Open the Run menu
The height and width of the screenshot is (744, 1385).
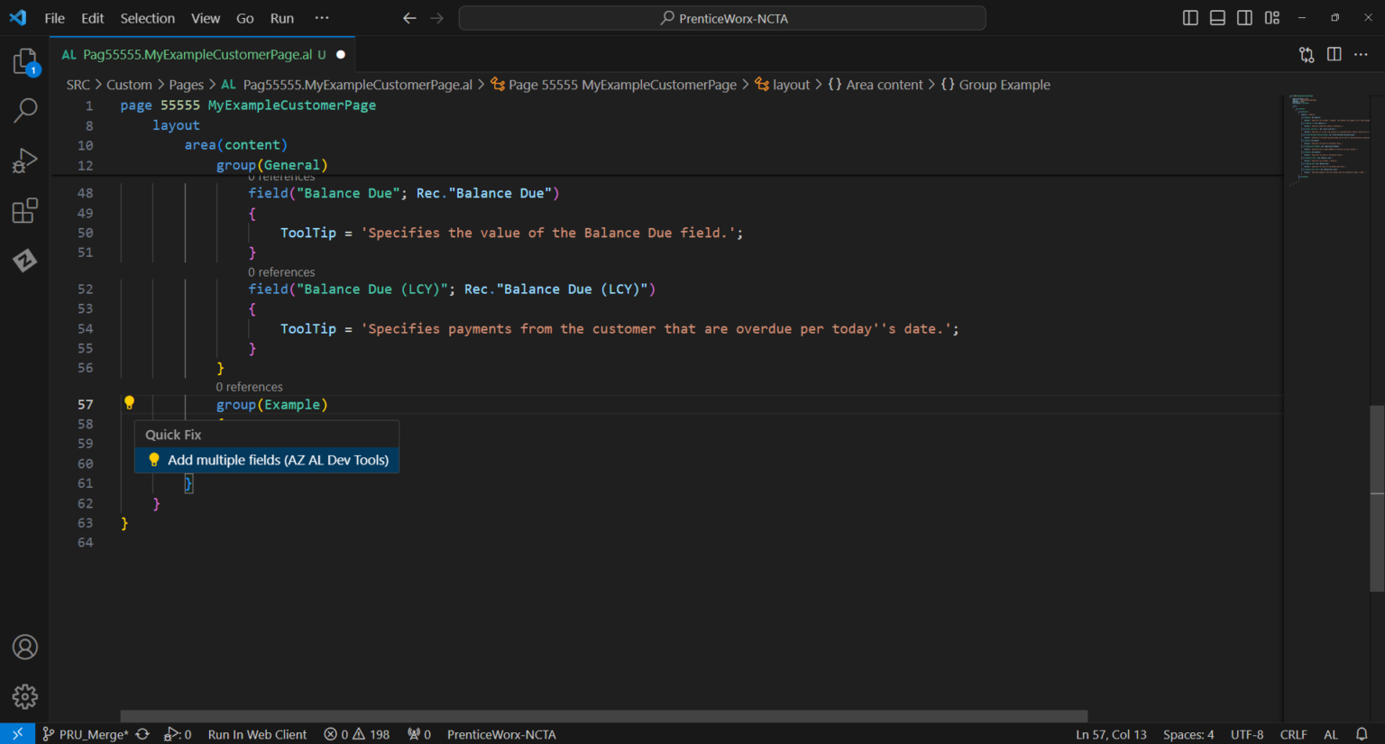tap(281, 17)
